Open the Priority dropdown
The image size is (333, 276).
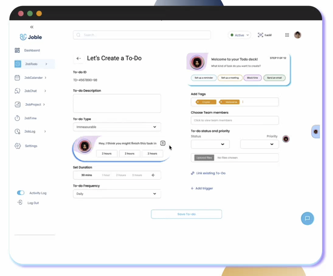point(259,144)
